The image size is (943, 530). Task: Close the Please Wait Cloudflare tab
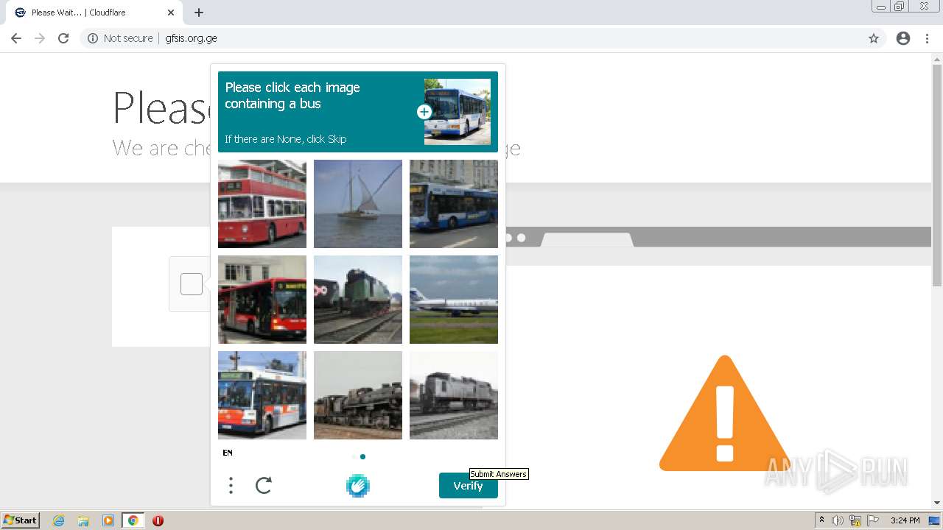[171, 13]
